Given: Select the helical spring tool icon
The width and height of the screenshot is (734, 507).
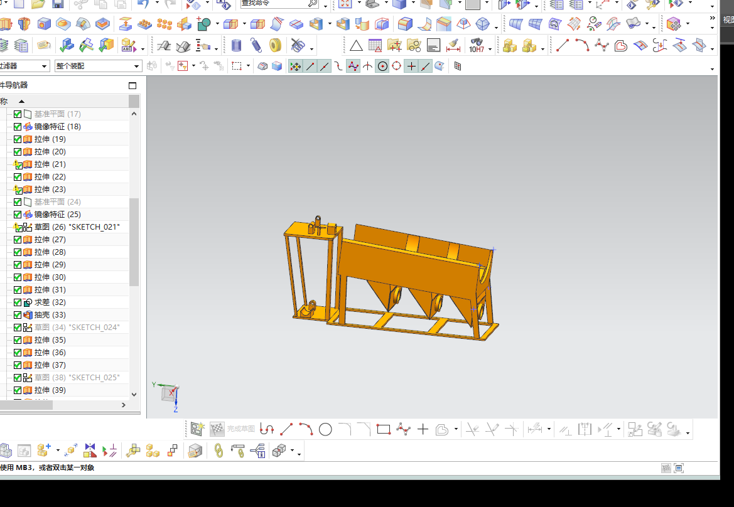Looking at the screenshot, I should point(256,45).
